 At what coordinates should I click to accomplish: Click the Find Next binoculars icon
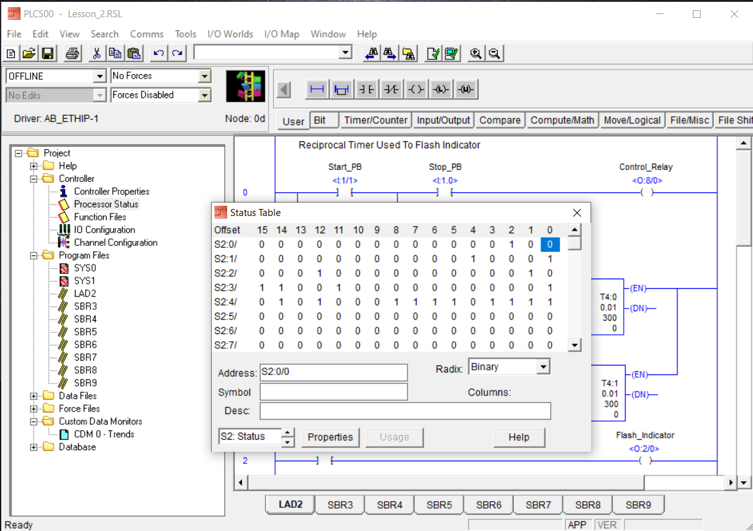pyautogui.click(x=390, y=53)
